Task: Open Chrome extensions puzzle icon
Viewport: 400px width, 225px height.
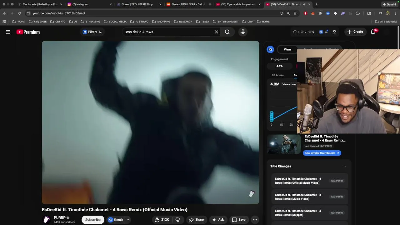Action: [358, 13]
